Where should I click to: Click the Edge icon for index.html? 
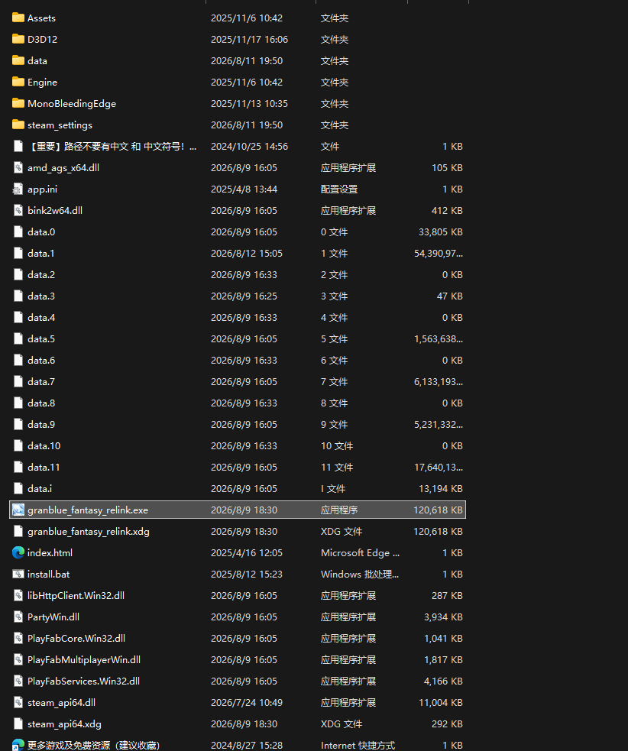point(18,552)
